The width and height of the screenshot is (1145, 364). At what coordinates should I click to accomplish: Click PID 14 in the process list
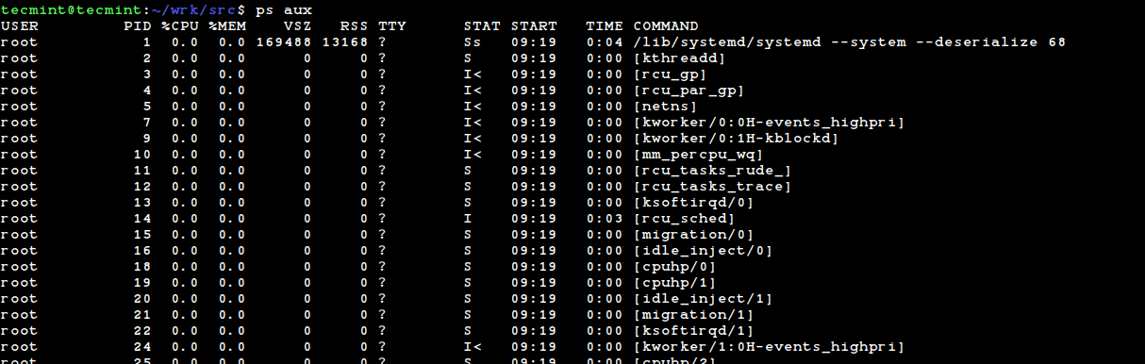pos(142,219)
